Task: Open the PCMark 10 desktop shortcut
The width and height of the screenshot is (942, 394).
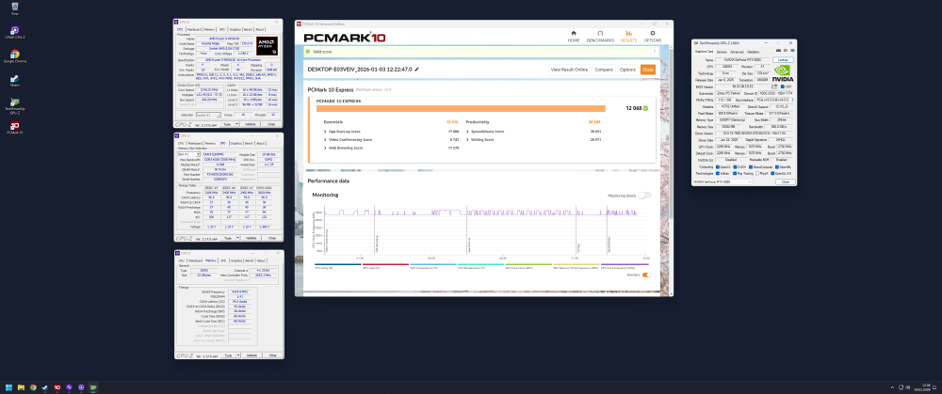Action: tap(14, 128)
